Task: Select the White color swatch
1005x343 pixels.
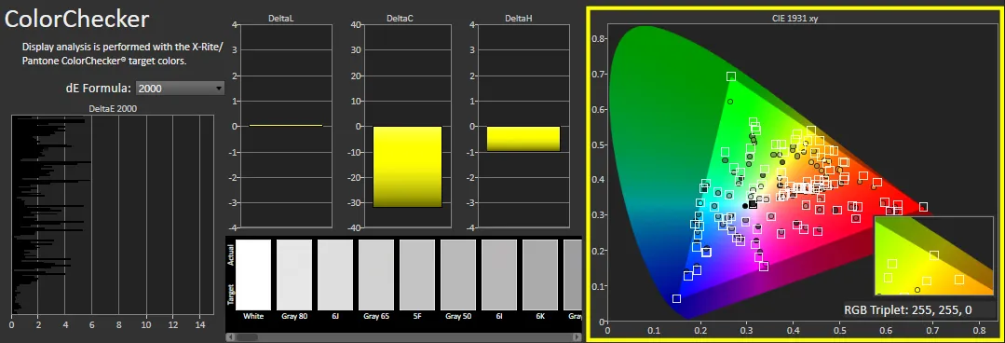Action: tap(253, 275)
